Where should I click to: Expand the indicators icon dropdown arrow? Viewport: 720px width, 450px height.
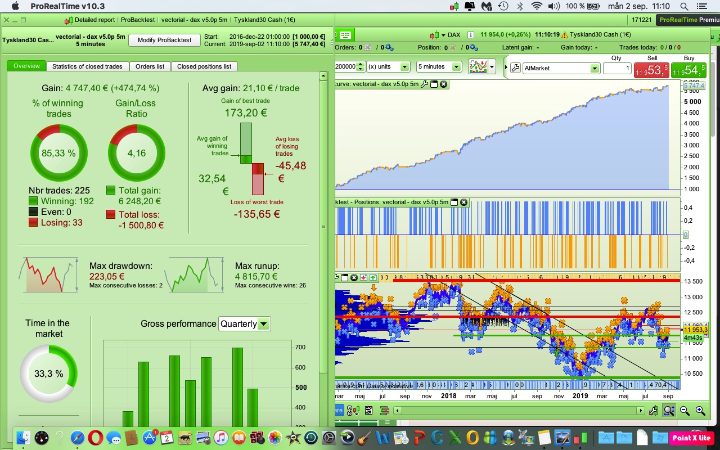coord(492,67)
